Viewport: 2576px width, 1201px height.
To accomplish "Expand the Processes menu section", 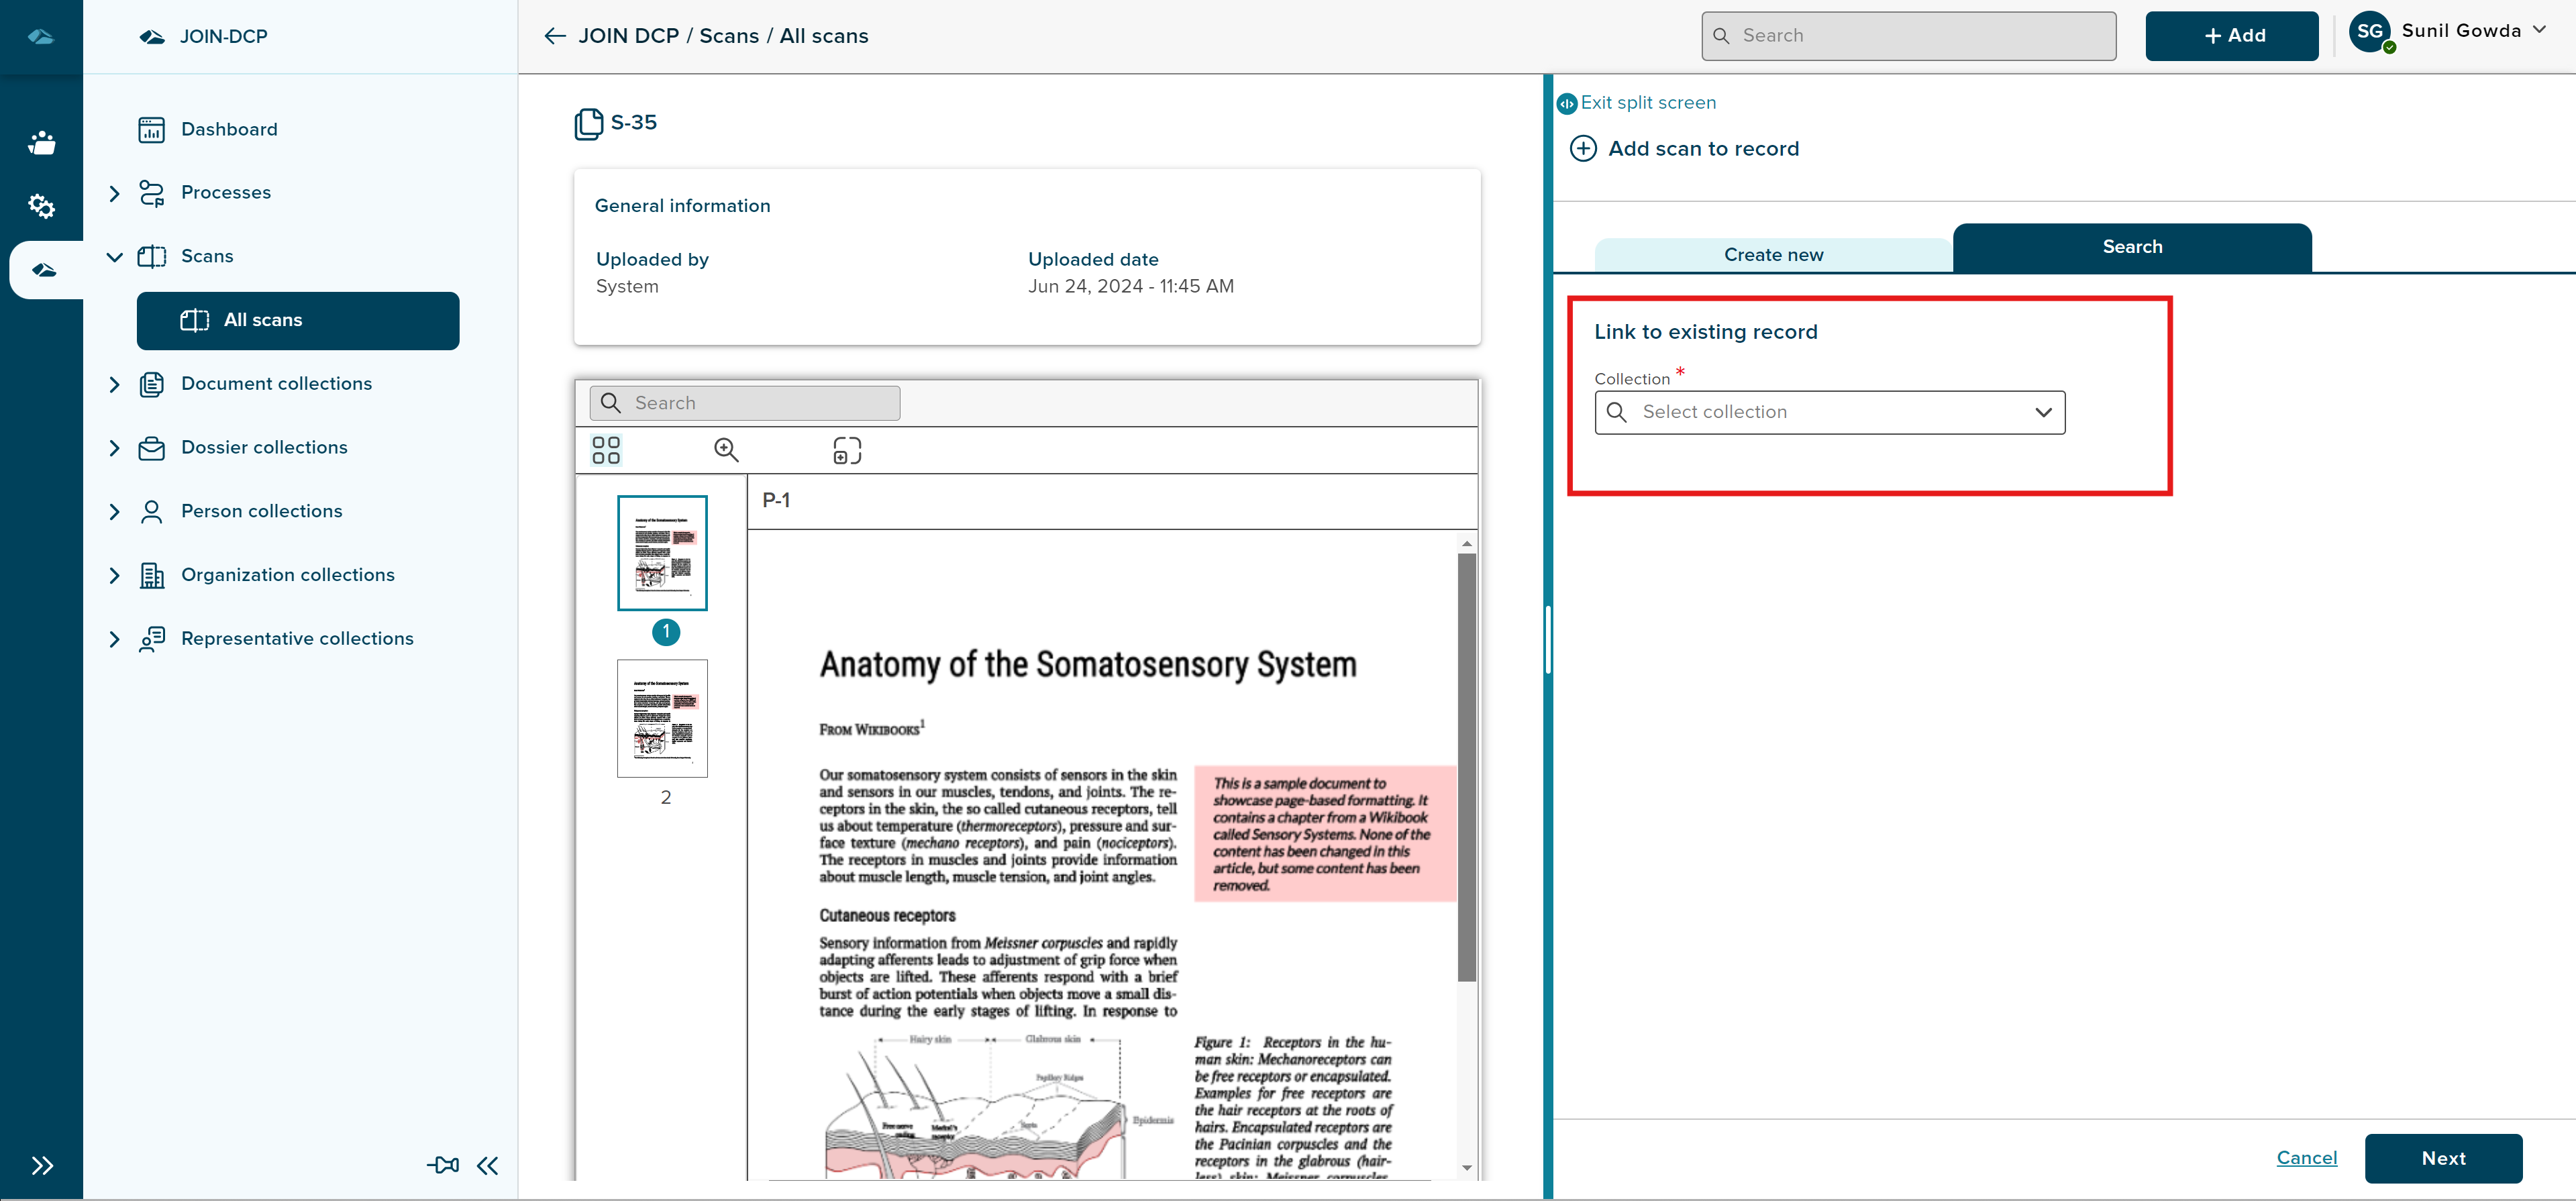I will point(114,193).
